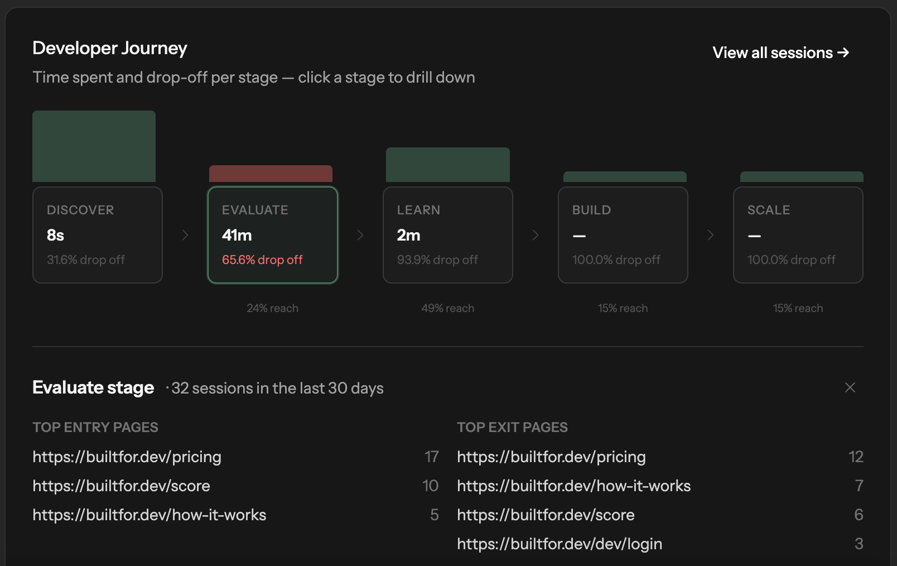Drill down into the Learn stage
The width and height of the screenshot is (897, 566).
click(447, 235)
